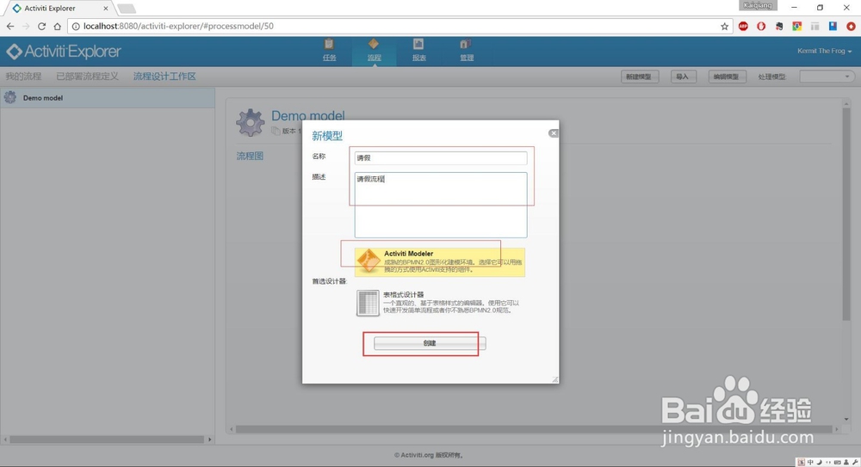Switch to 已部署流程定义 tab
This screenshot has height=467, width=861.
click(87, 77)
